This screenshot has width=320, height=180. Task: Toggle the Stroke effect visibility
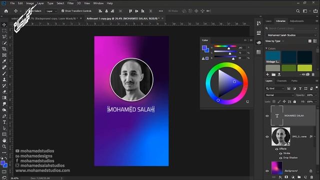280,153
